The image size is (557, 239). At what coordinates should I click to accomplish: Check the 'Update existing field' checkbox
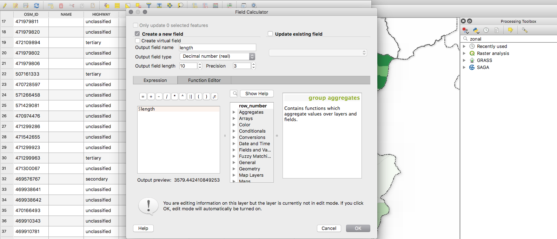tap(270, 34)
